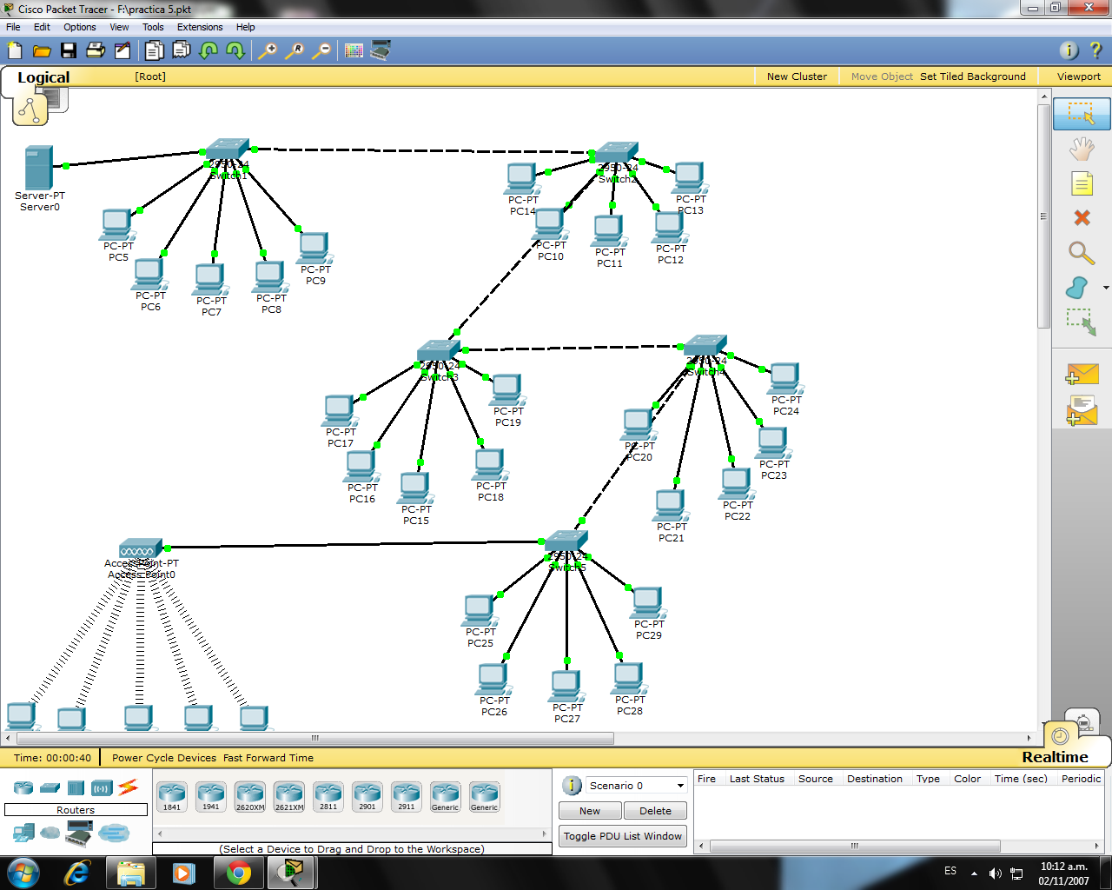Expand the drawing shape dropdown arrow

coord(1107,286)
